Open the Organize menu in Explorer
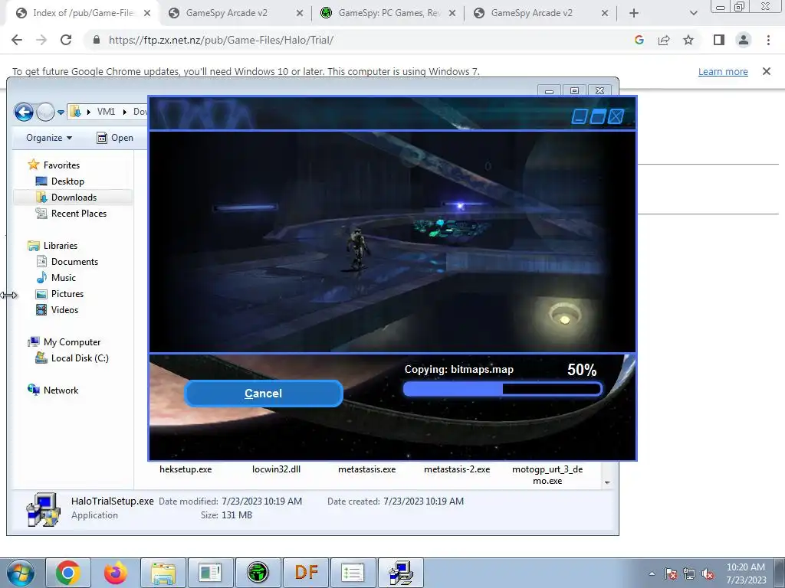Image resolution: width=785 pixels, height=588 pixels. 49,138
